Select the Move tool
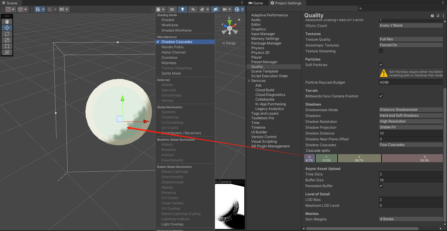Screen dimensions: 447x231 (x=7, y=28)
